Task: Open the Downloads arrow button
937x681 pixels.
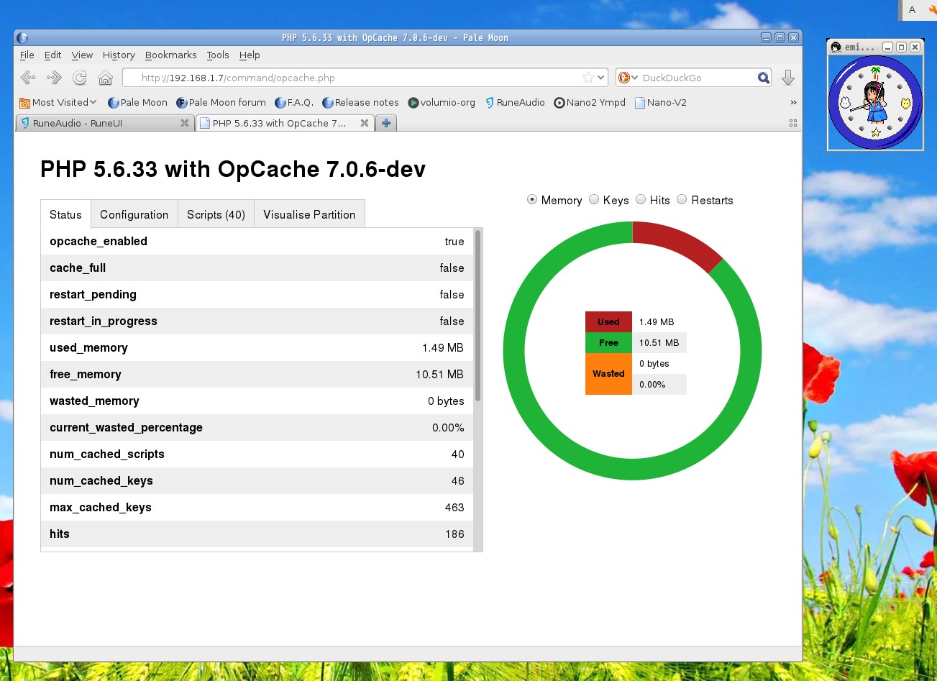Action: click(x=787, y=78)
